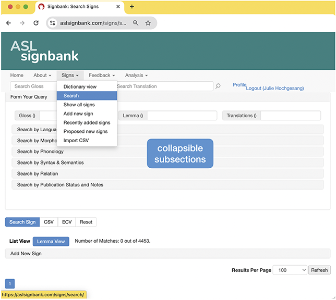The height and width of the screenshot is (300, 336).
Task: Select Show all signs menu item
Action: [x=87, y=105]
